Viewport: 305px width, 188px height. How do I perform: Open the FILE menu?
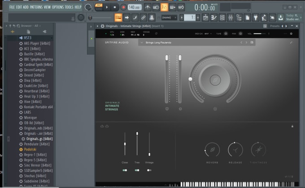[x=12, y=7]
